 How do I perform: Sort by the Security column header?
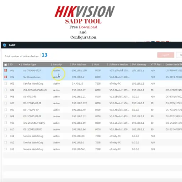tap(57, 65)
